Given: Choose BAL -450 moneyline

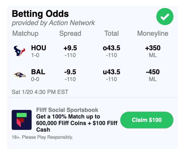Looking at the screenshot, I should [x=153, y=75].
